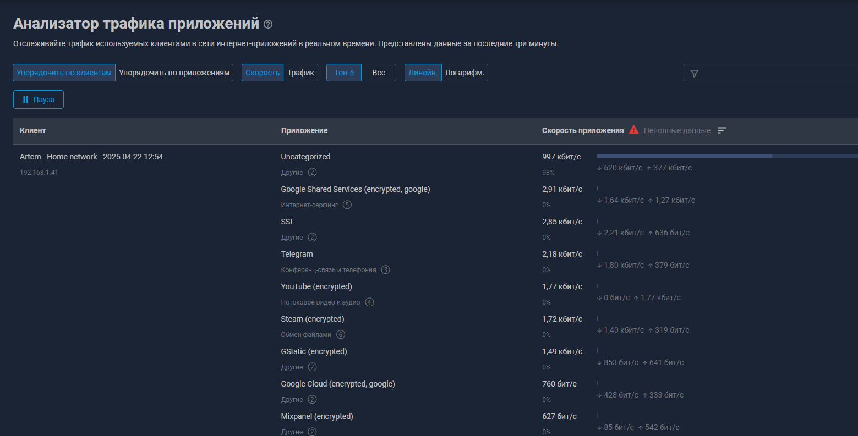Click category badge 2 under Uncategorized
Image resolution: width=858 pixels, height=436 pixels.
(312, 173)
